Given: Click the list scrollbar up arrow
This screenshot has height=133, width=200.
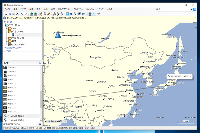Looking at the screenshot, I should (x=41, y=67).
